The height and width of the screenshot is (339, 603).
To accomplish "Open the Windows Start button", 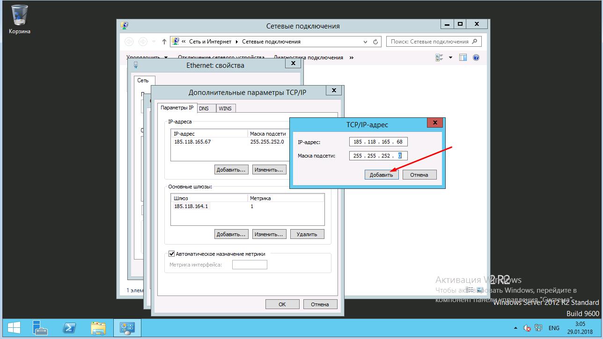I will (x=13, y=327).
